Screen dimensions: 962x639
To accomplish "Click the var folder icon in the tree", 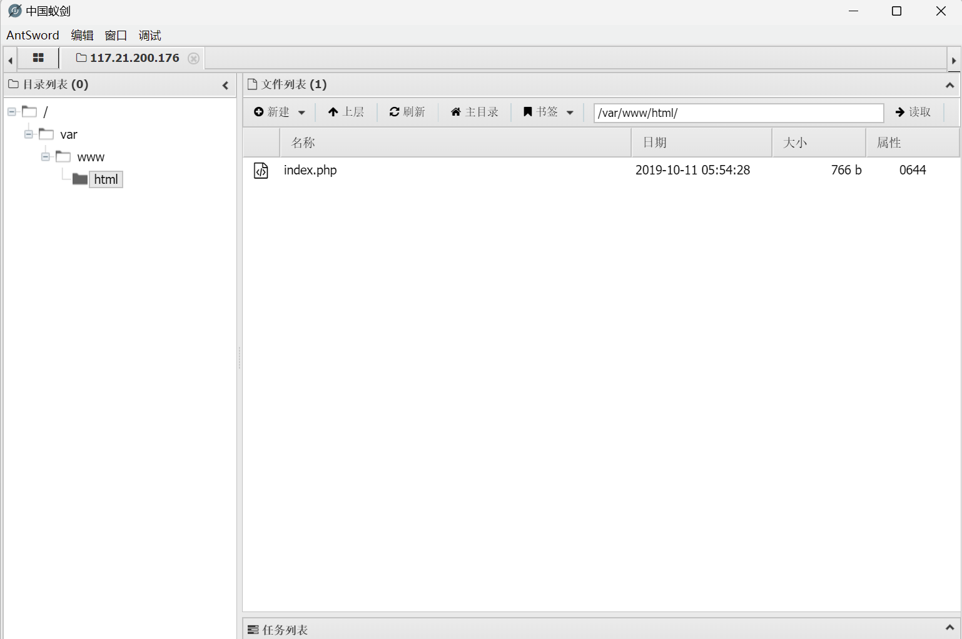I will pyautogui.click(x=46, y=134).
